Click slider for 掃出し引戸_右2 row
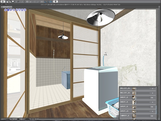The height and width of the screenshot is (121, 161). pos(143,88)
